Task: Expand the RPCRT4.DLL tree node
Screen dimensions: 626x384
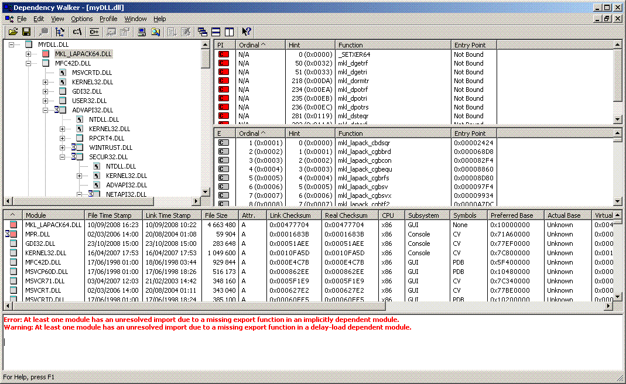Action: click(62, 138)
